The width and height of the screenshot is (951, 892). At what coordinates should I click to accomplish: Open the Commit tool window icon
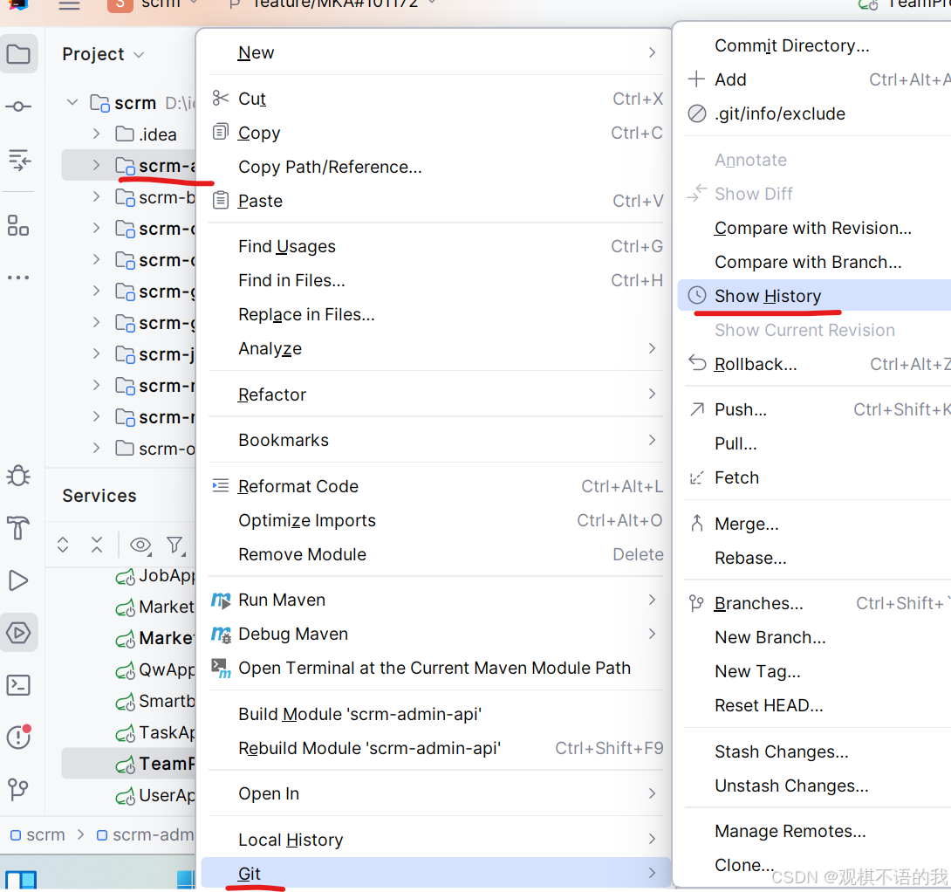[x=18, y=106]
